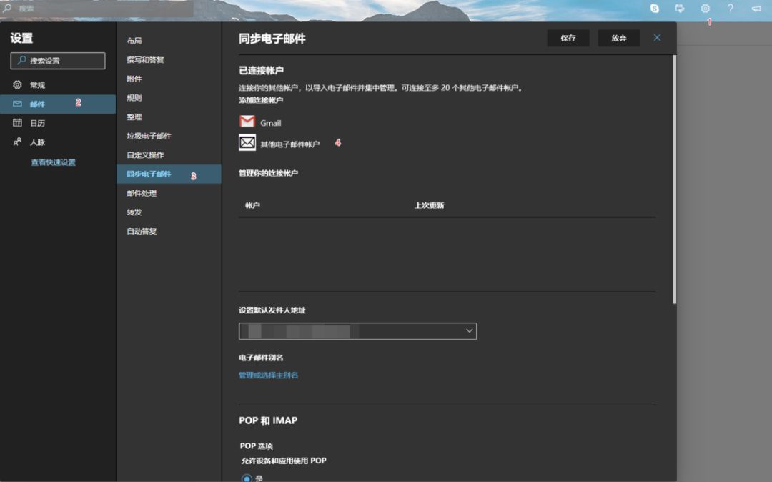Open the 日历 settings category

coord(58,123)
